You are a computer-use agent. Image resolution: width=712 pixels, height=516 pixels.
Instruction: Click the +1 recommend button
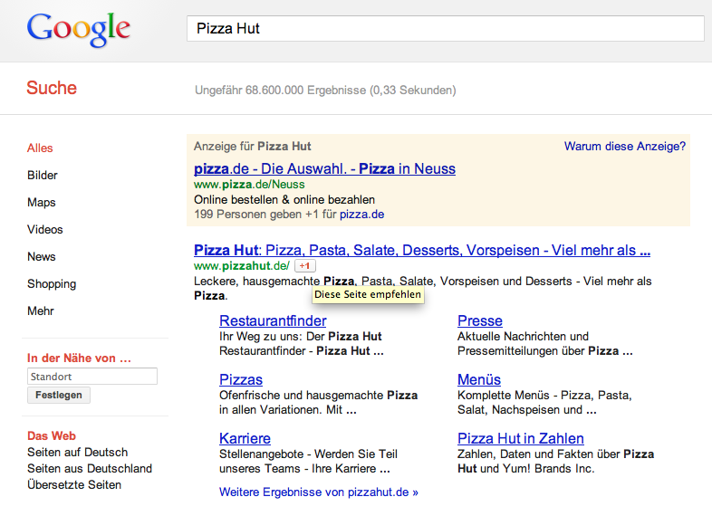[305, 266]
